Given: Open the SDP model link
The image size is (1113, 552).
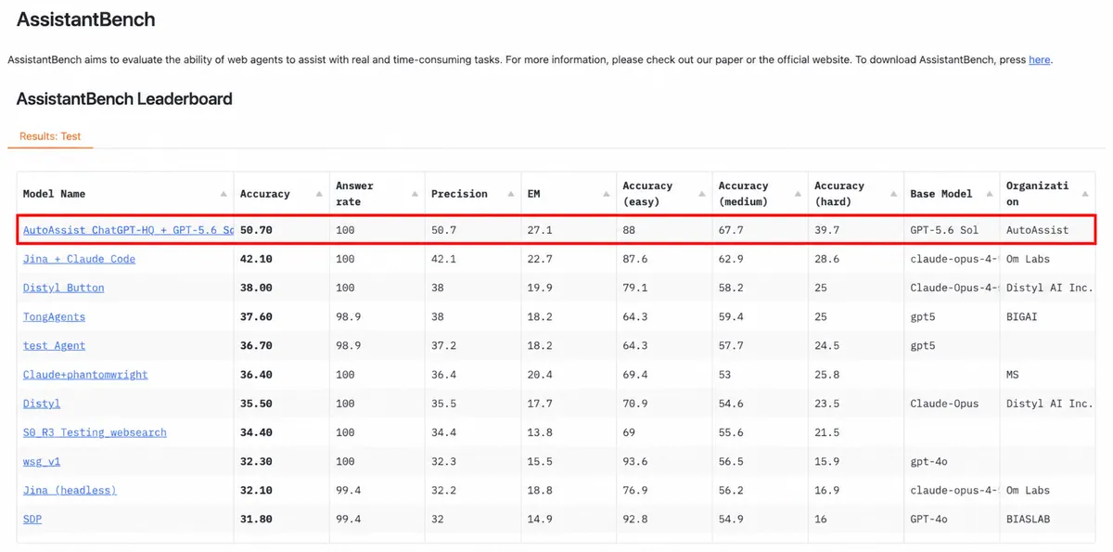Looking at the screenshot, I should 32,519.
